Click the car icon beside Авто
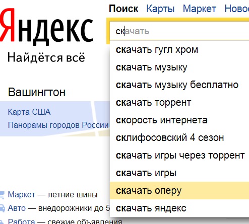The height and width of the screenshot is (224, 249). pyautogui.click(x=2, y=208)
